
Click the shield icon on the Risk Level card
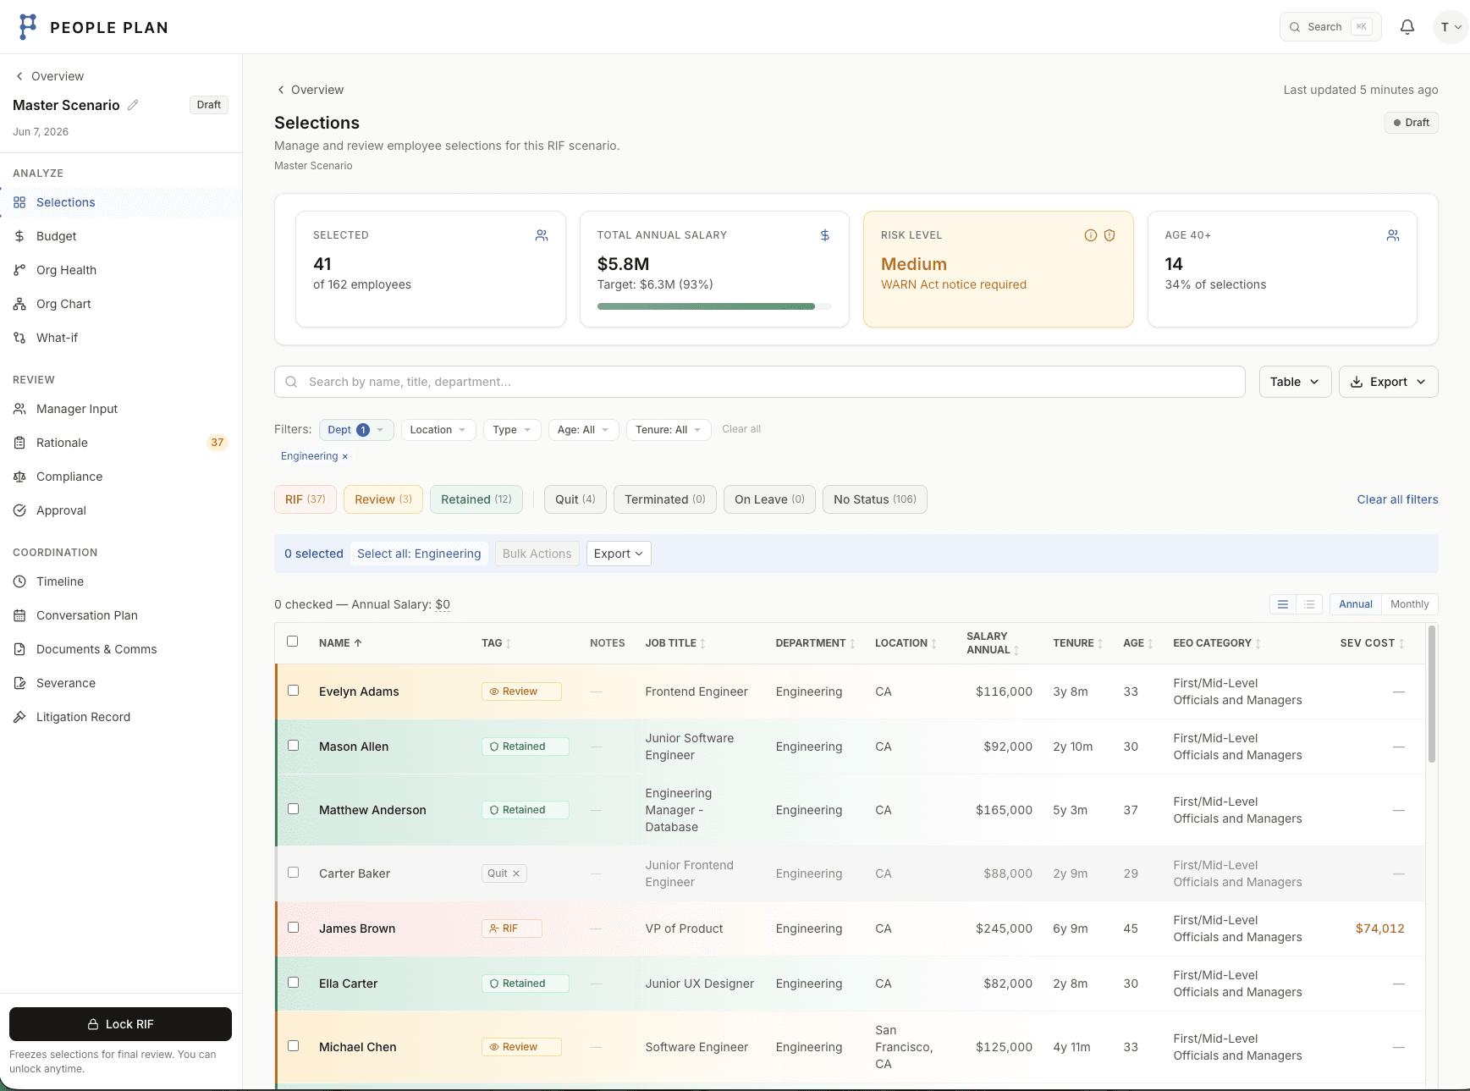pyautogui.click(x=1109, y=235)
